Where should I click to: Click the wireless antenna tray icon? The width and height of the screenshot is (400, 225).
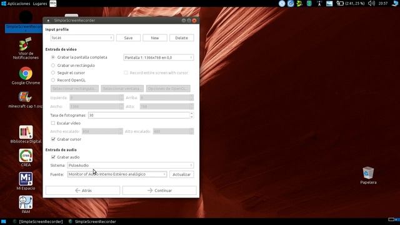pos(319,3)
